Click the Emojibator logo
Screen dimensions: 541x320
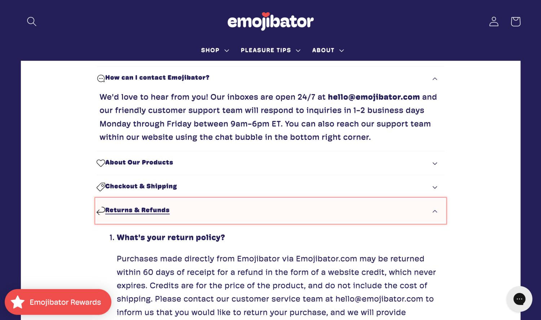click(270, 21)
